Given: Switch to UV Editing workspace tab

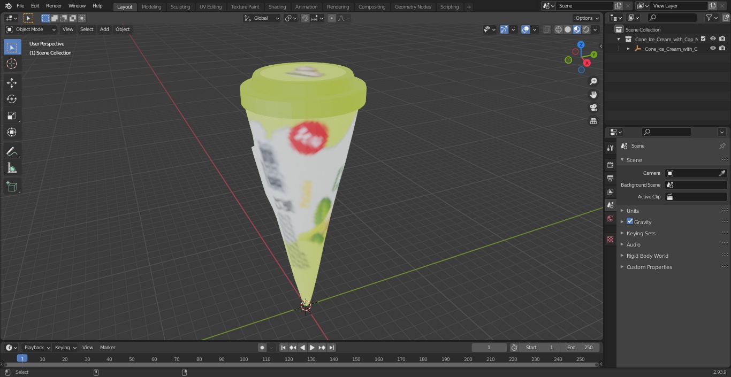Looking at the screenshot, I should coord(210,6).
